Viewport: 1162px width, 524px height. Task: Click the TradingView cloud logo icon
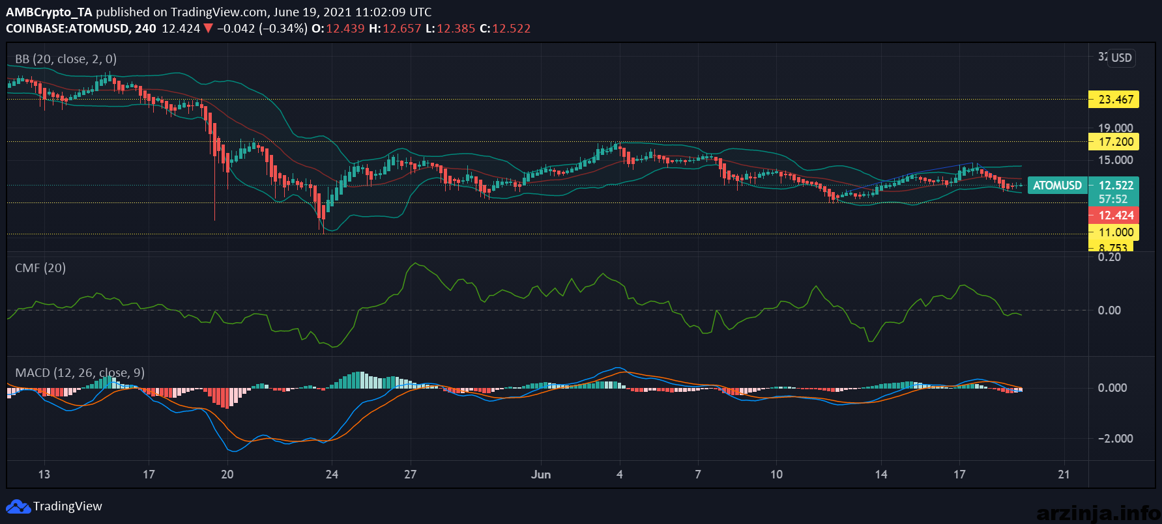[18, 506]
